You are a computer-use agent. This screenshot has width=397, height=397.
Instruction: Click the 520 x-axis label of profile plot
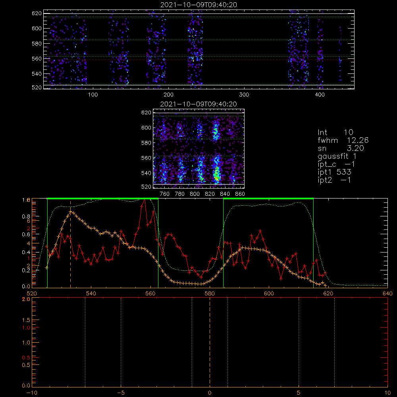click(32, 293)
